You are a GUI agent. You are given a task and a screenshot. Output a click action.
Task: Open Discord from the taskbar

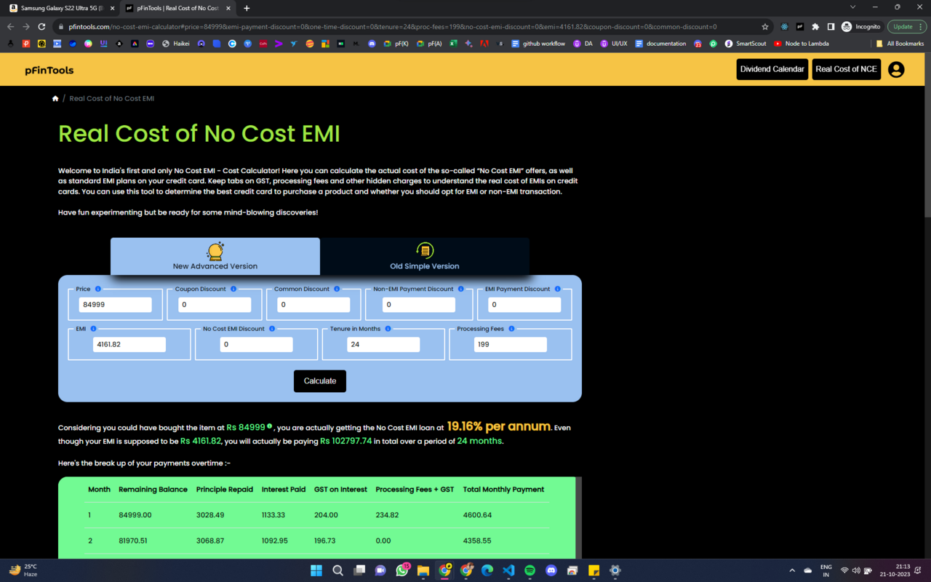point(551,570)
